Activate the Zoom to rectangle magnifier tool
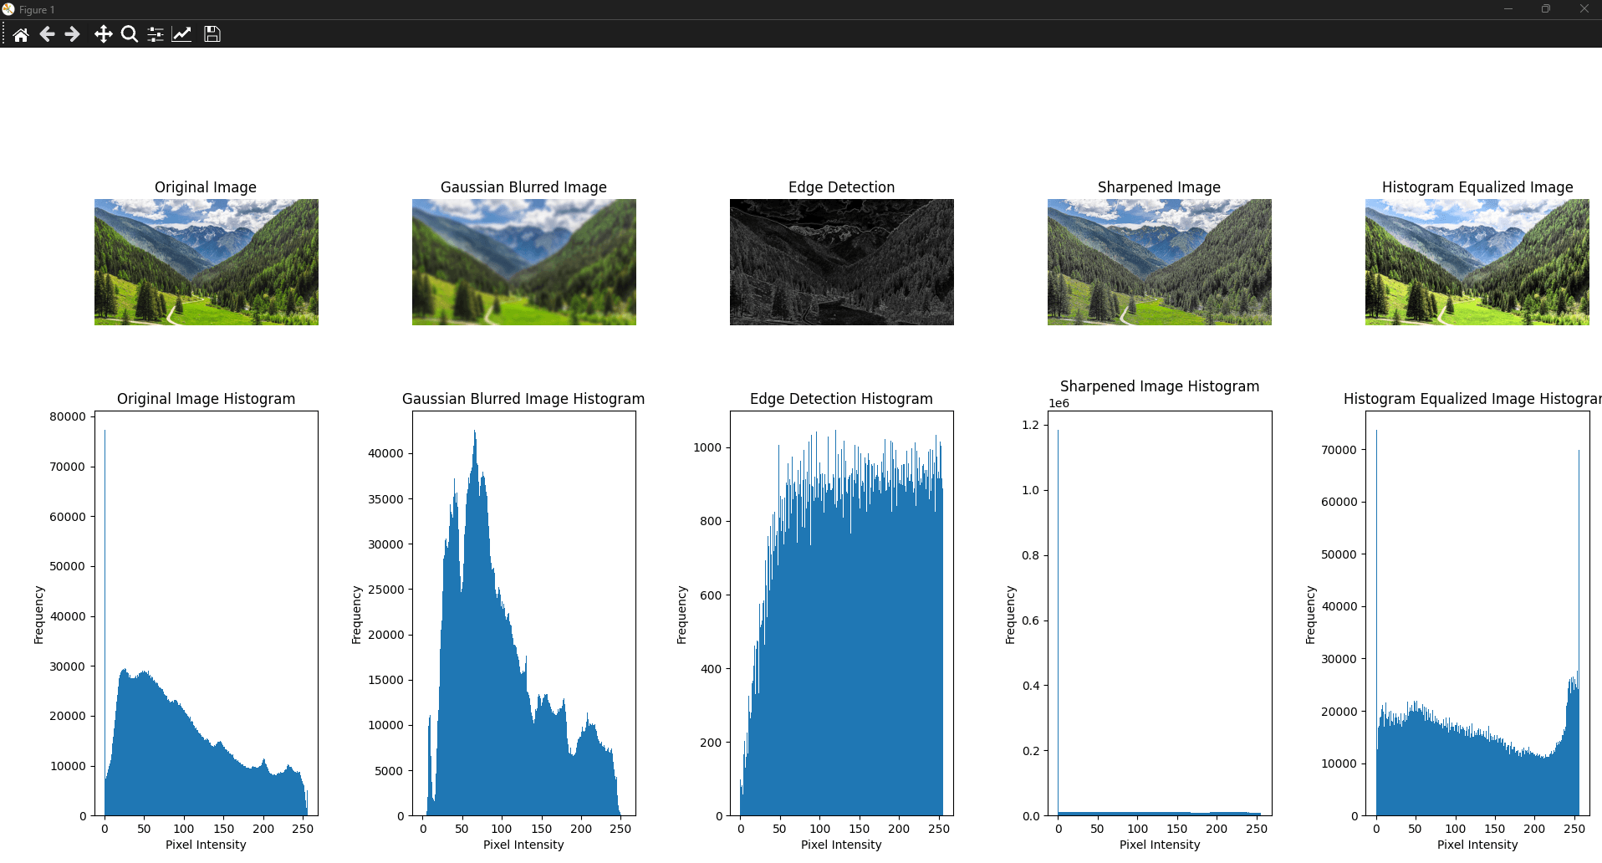This screenshot has height=863, width=1602. (x=130, y=34)
